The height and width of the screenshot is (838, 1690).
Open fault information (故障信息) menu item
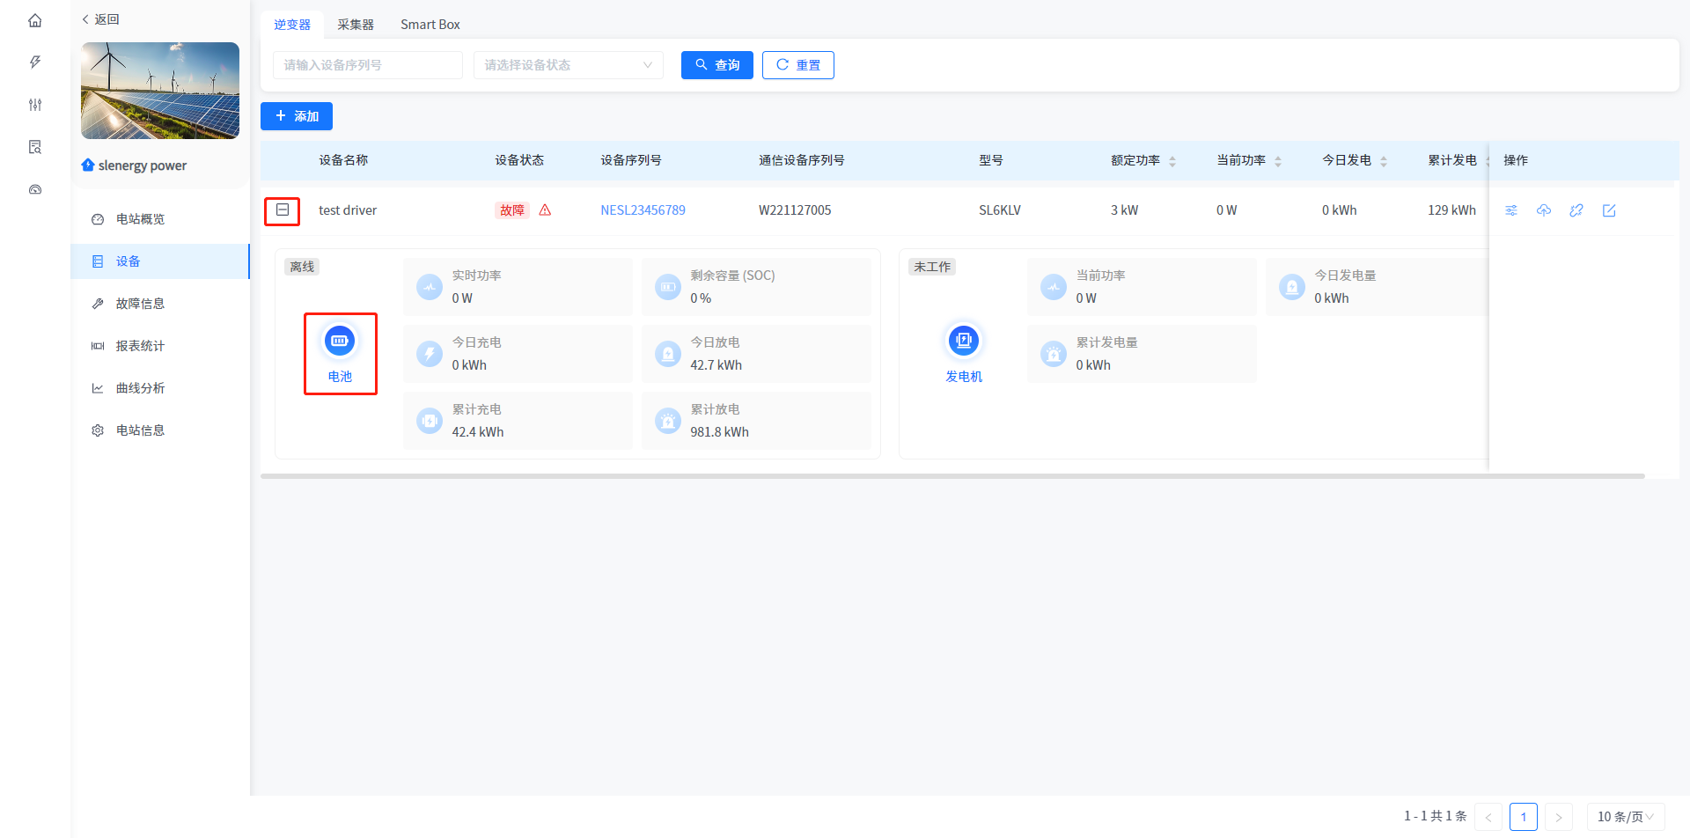point(140,304)
